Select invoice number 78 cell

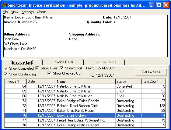click(x=16, y=125)
